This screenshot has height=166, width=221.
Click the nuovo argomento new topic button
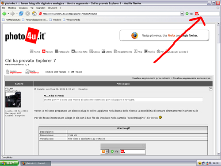pyautogui.click(x=14, y=72)
